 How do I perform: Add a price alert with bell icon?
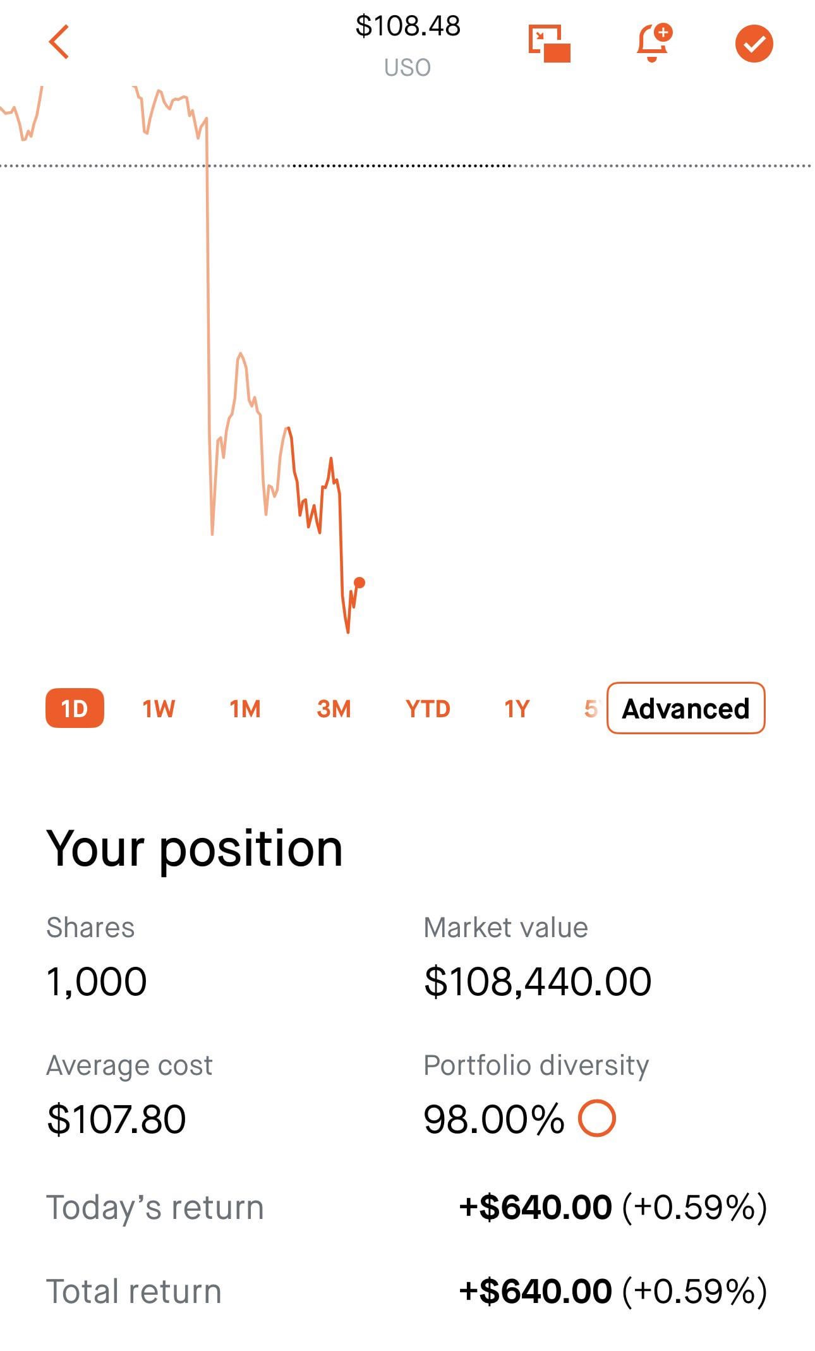[653, 43]
